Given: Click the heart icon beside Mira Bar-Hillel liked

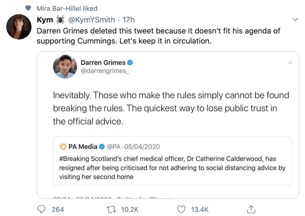Looking at the screenshot, I should pos(29,8).
